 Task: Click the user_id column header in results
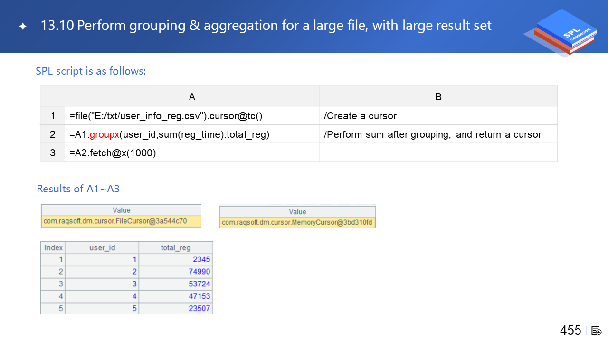(x=102, y=247)
